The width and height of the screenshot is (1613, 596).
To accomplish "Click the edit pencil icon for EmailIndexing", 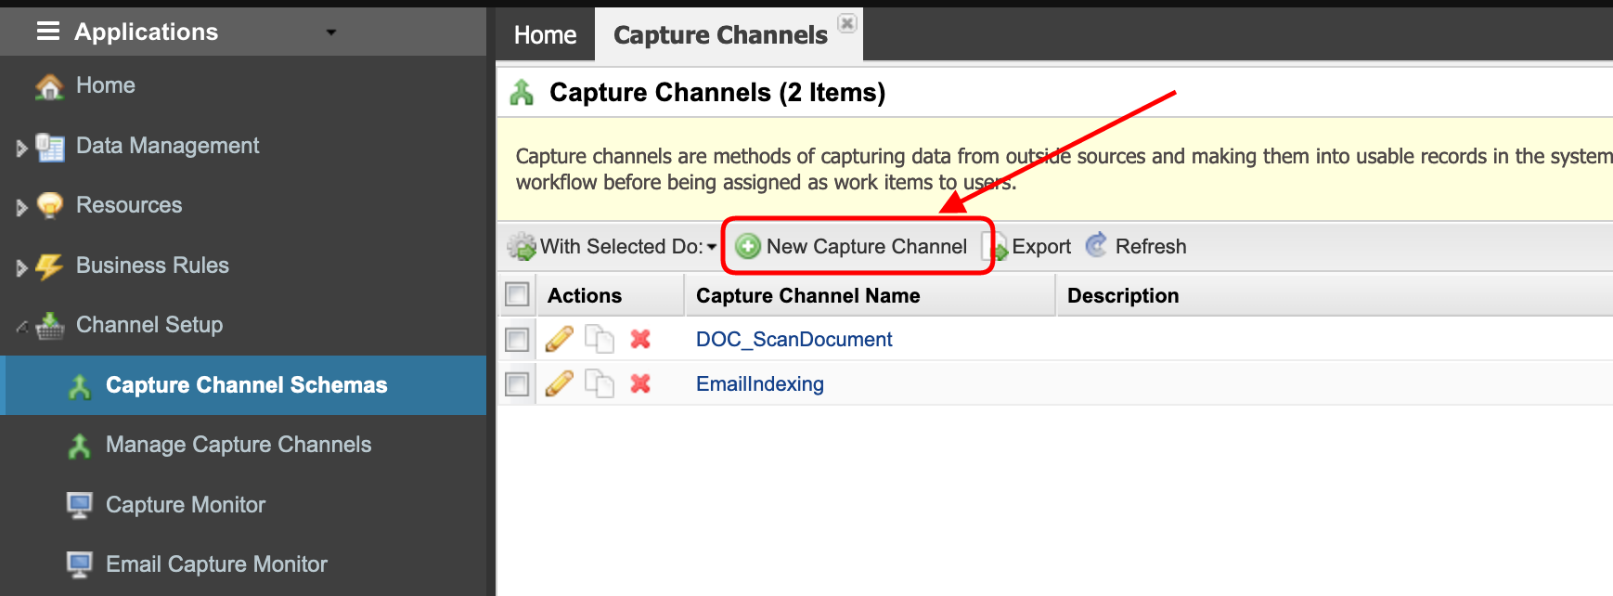I will (x=559, y=383).
